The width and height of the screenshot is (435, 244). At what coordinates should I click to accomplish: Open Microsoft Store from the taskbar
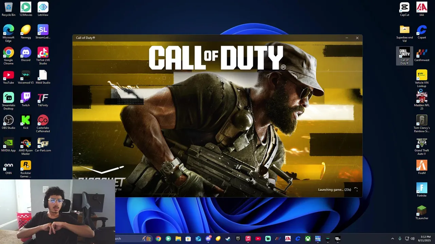[188, 239]
